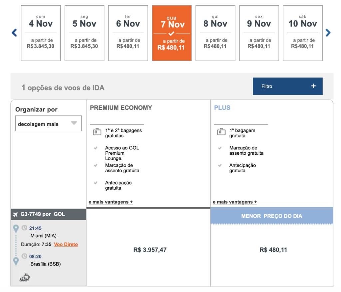341x292 pixels.
Task: Click the meal service icon below Brasília
Action: pos(25,278)
